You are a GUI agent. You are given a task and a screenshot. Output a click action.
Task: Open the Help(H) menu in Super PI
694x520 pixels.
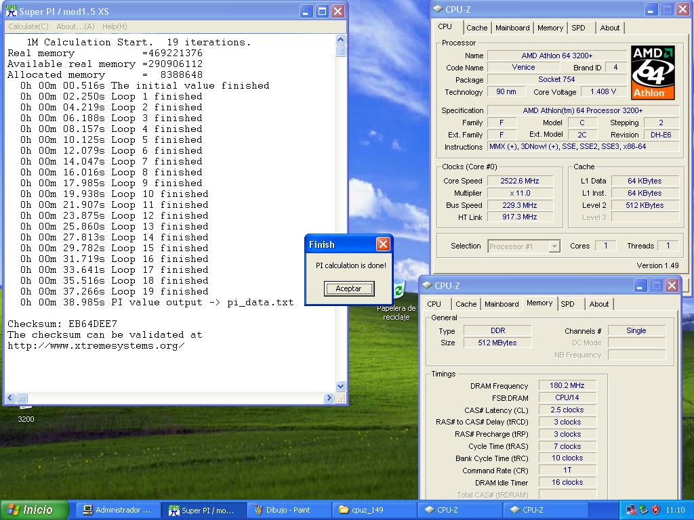click(115, 26)
